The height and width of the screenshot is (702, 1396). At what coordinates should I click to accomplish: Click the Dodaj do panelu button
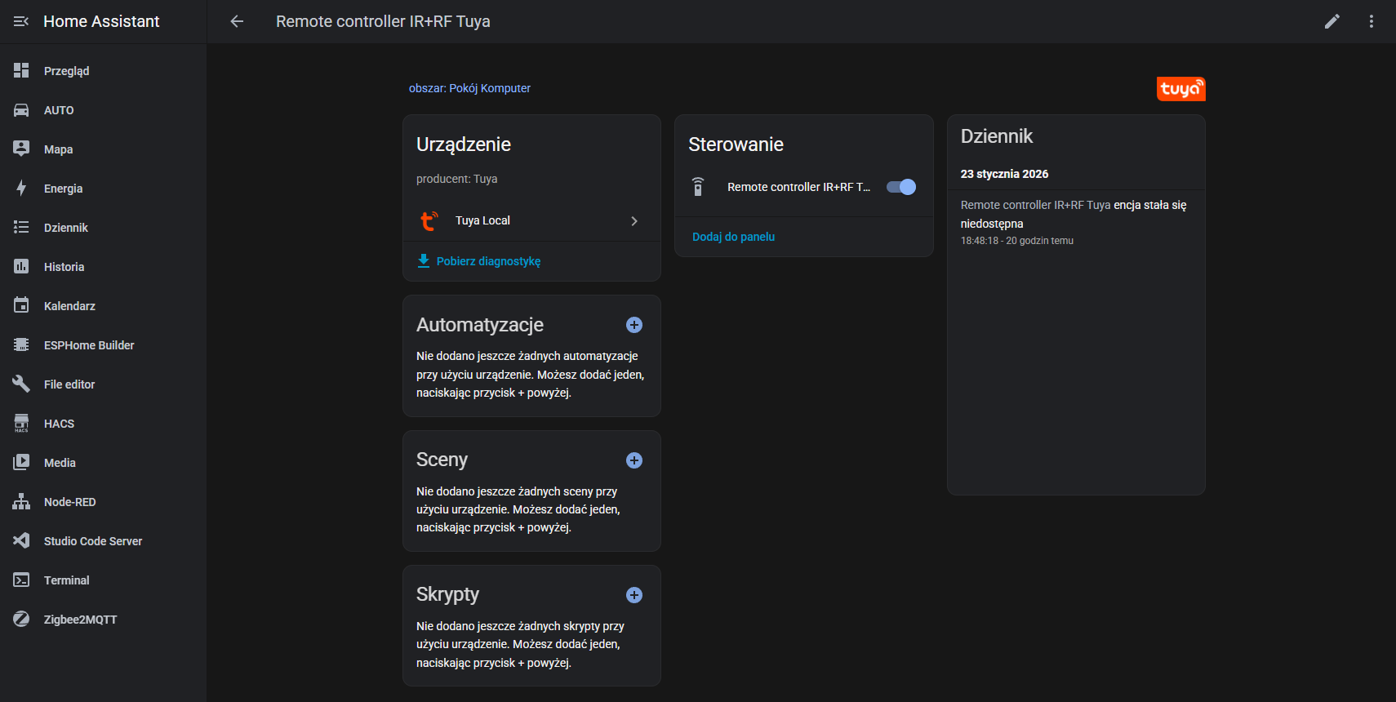[733, 237]
